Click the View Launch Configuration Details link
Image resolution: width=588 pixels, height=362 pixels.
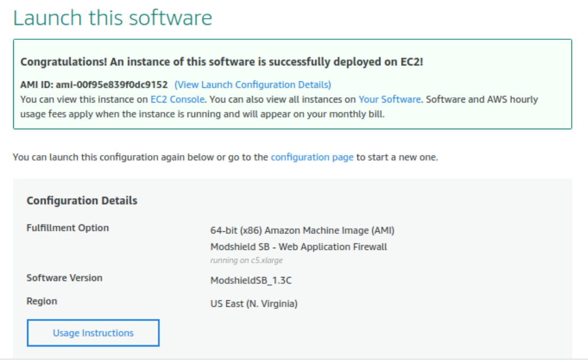[252, 85]
